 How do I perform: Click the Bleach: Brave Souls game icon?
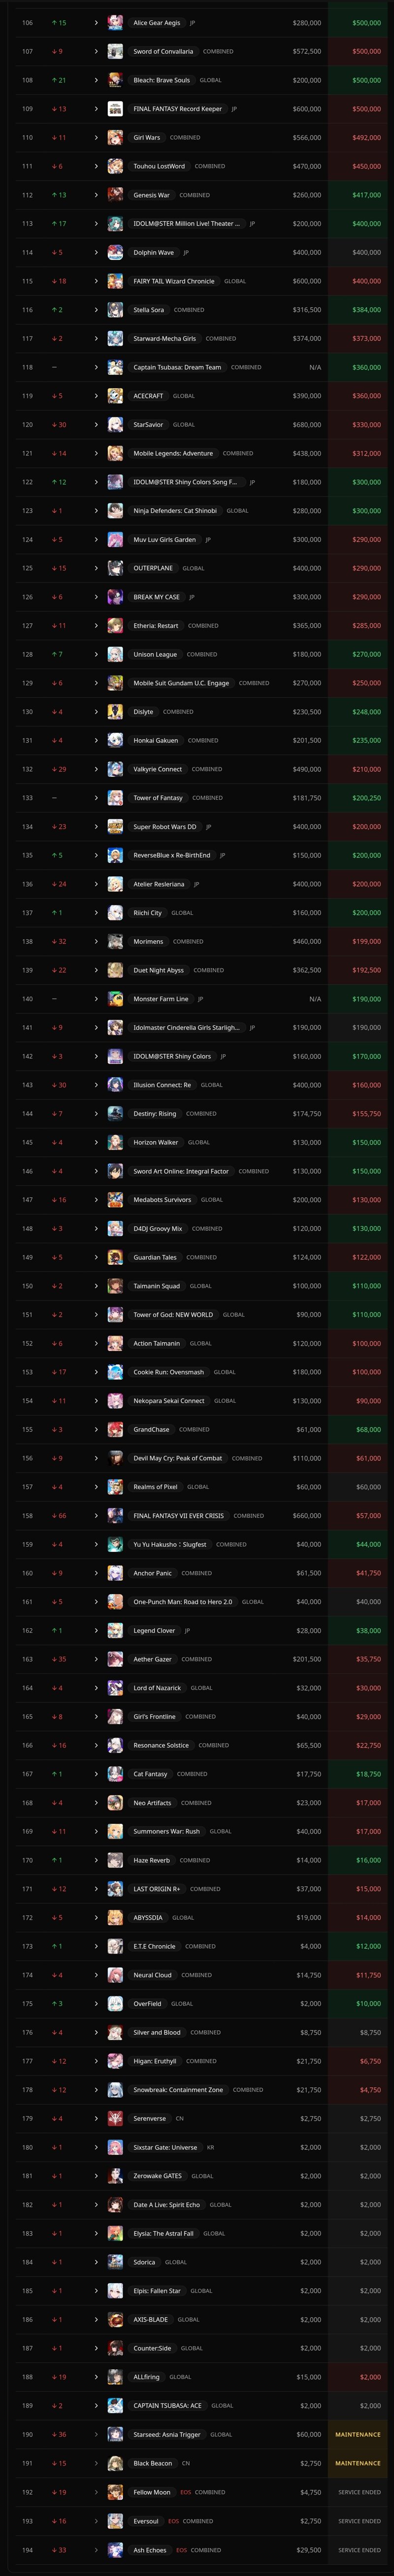tap(115, 80)
